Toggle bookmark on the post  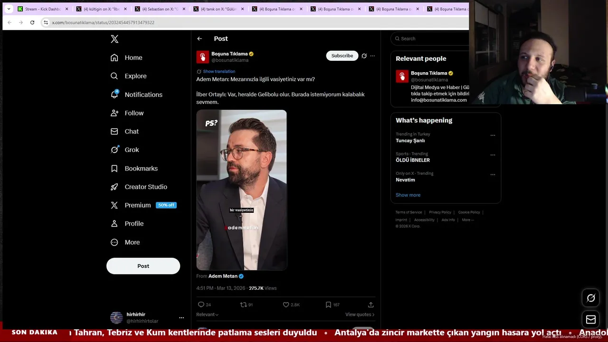coord(328,304)
